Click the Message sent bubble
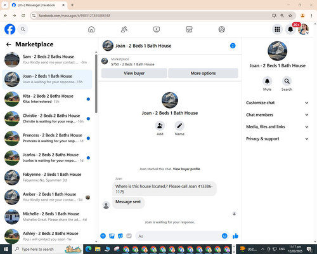This screenshot has height=254, width=317. pos(128,202)
